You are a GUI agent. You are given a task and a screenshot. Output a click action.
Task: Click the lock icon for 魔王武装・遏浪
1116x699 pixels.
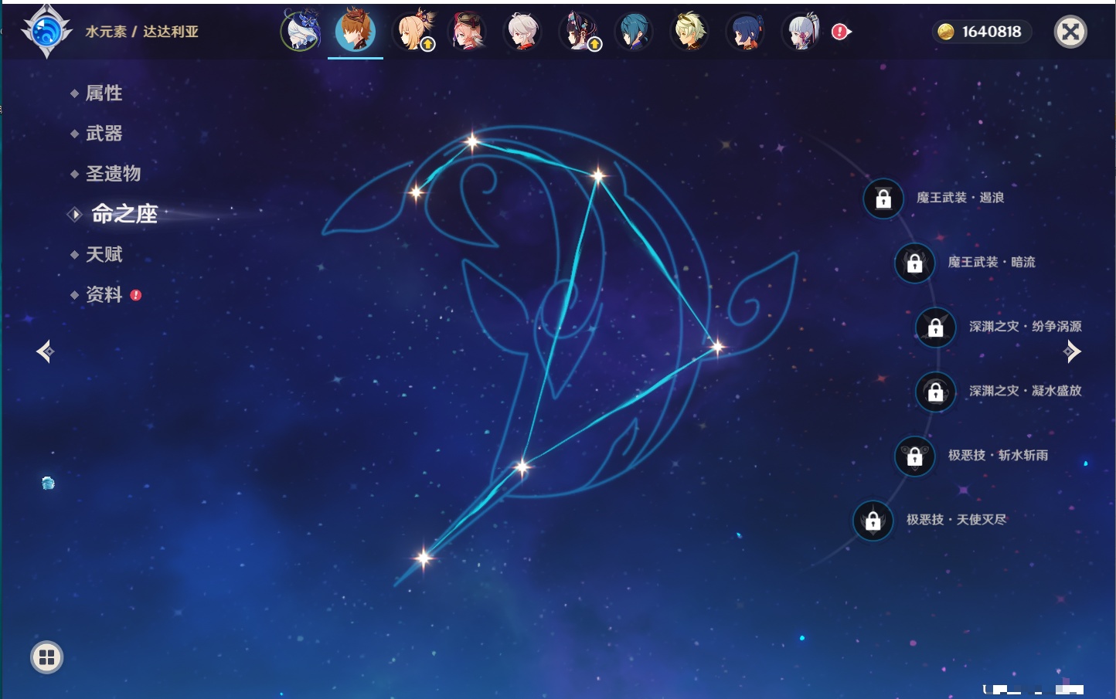[x=883, y=199]
